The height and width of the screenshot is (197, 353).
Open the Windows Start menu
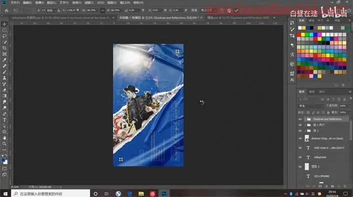click(x=6, y=193)
